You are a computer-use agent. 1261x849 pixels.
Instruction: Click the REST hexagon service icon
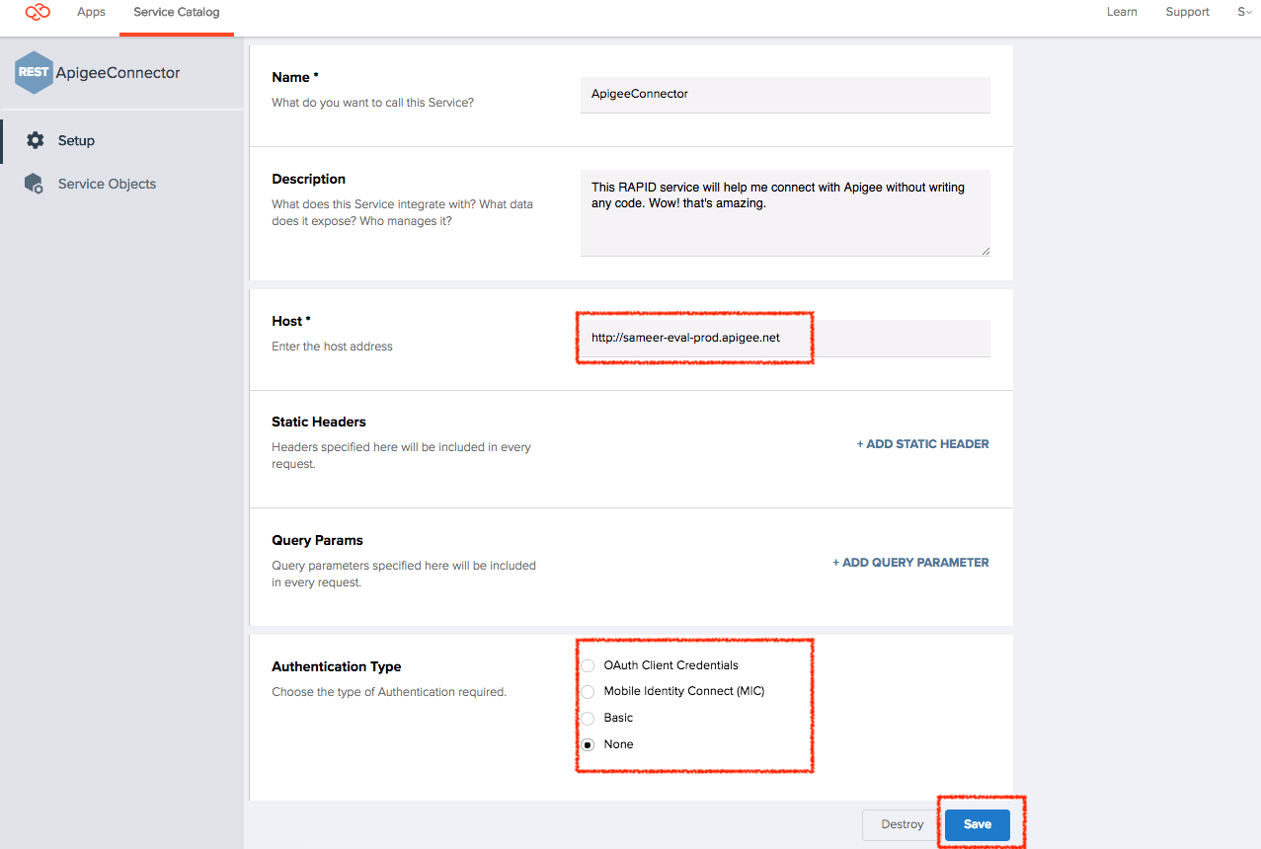pos(34,72)
